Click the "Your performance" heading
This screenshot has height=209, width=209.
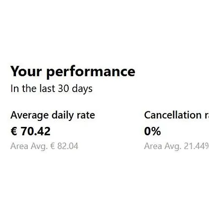point(73,72)
